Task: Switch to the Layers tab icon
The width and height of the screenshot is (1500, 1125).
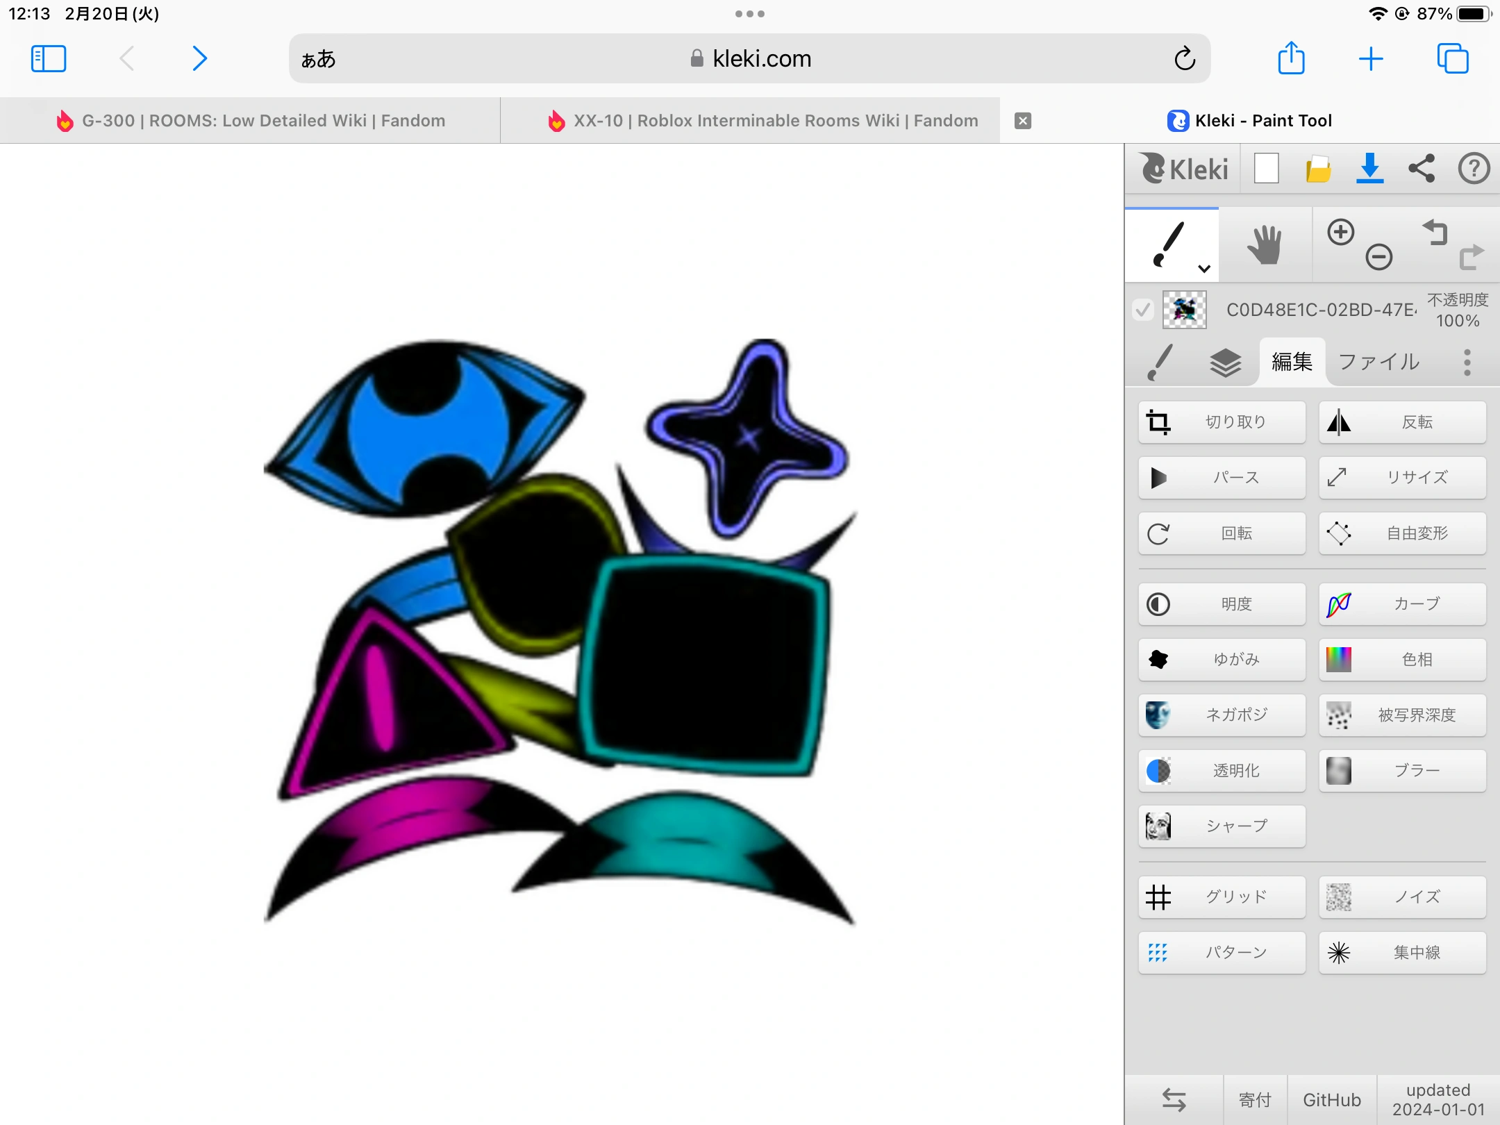Action: click(x=1225, y=362)
